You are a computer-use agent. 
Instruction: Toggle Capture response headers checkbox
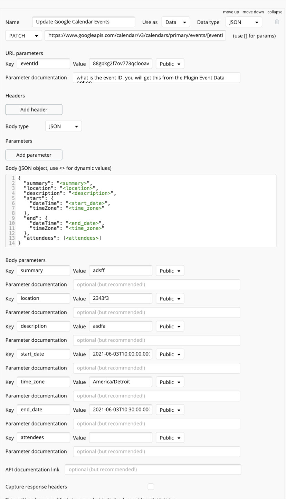(151, 487)
